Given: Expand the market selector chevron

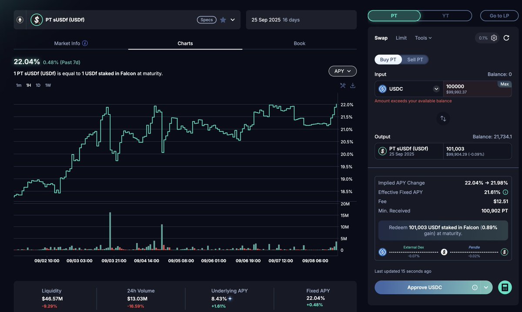Looking at the screenshot, I should point(233,20).
